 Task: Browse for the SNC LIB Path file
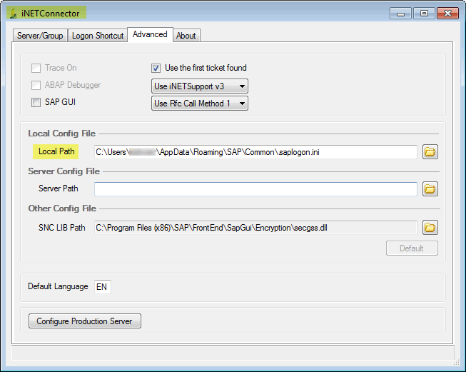(x=430, y=228)
